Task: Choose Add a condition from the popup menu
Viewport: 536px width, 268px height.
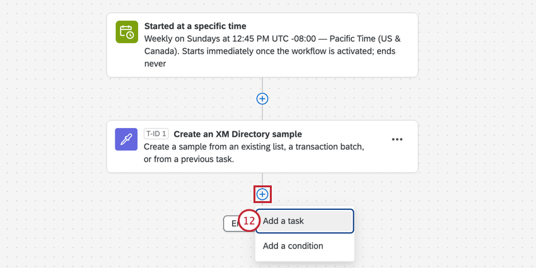Action: click(x=305, y=246)
